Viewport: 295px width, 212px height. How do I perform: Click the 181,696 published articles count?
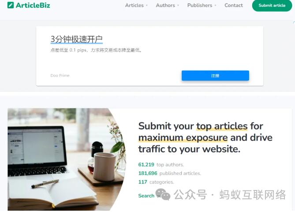tap(169, 173)
